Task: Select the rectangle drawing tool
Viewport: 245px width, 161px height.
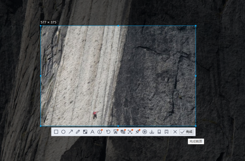Action: 56,132
